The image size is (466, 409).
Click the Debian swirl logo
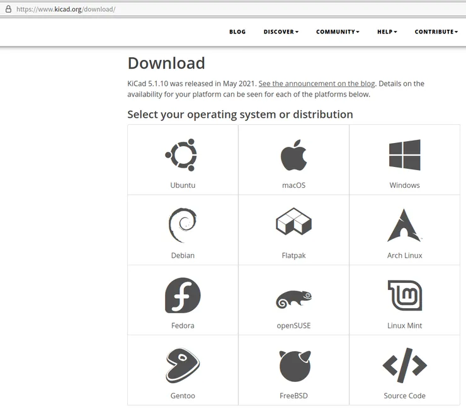[182, 225]
